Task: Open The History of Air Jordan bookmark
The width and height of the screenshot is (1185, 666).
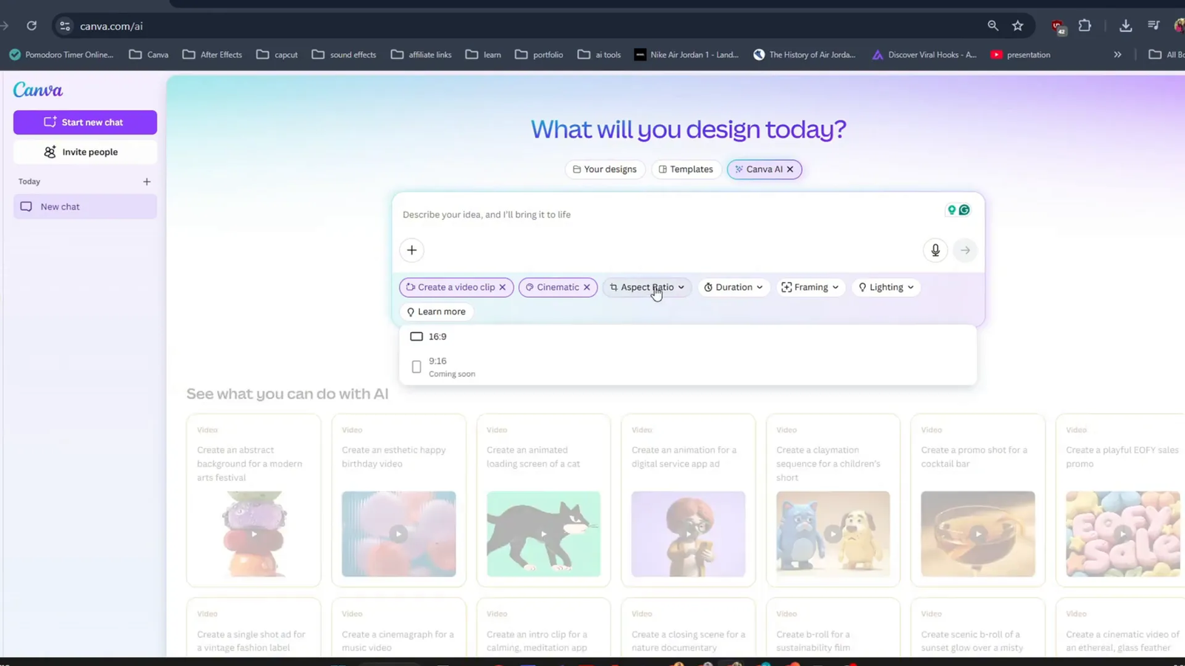Action: (804, 55)
